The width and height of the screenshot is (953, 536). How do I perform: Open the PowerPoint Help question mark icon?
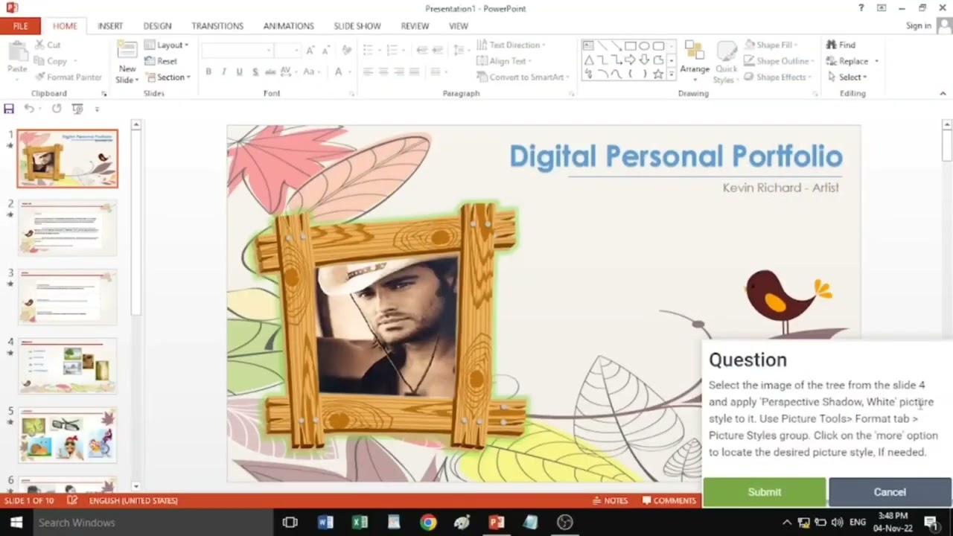tap(861, 7)
